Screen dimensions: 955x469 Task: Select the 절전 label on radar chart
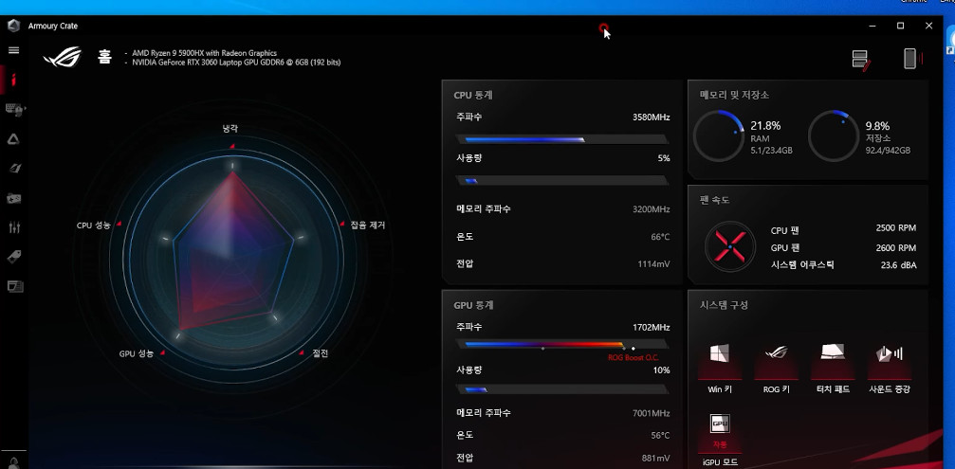321,353
